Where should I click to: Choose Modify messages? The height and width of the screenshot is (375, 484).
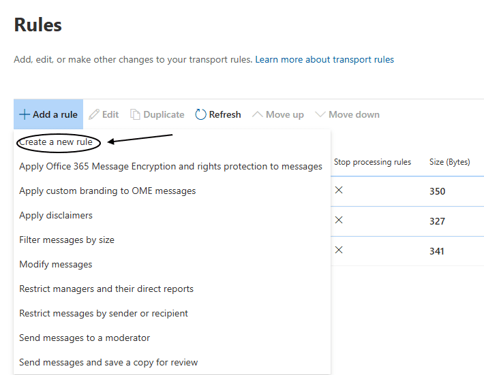56,264
